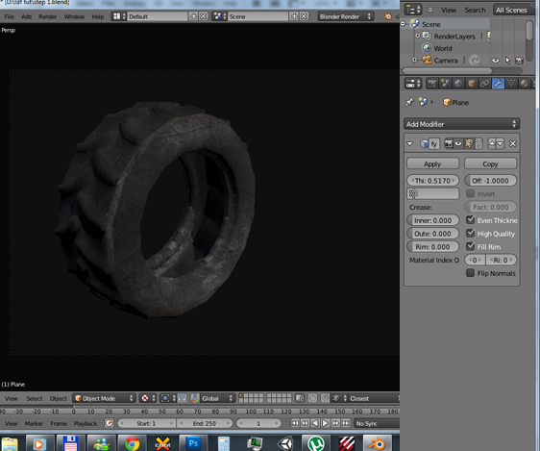Click play animation forward button
This screenshot has height=451, width=540.
click(x=325, y=423)
